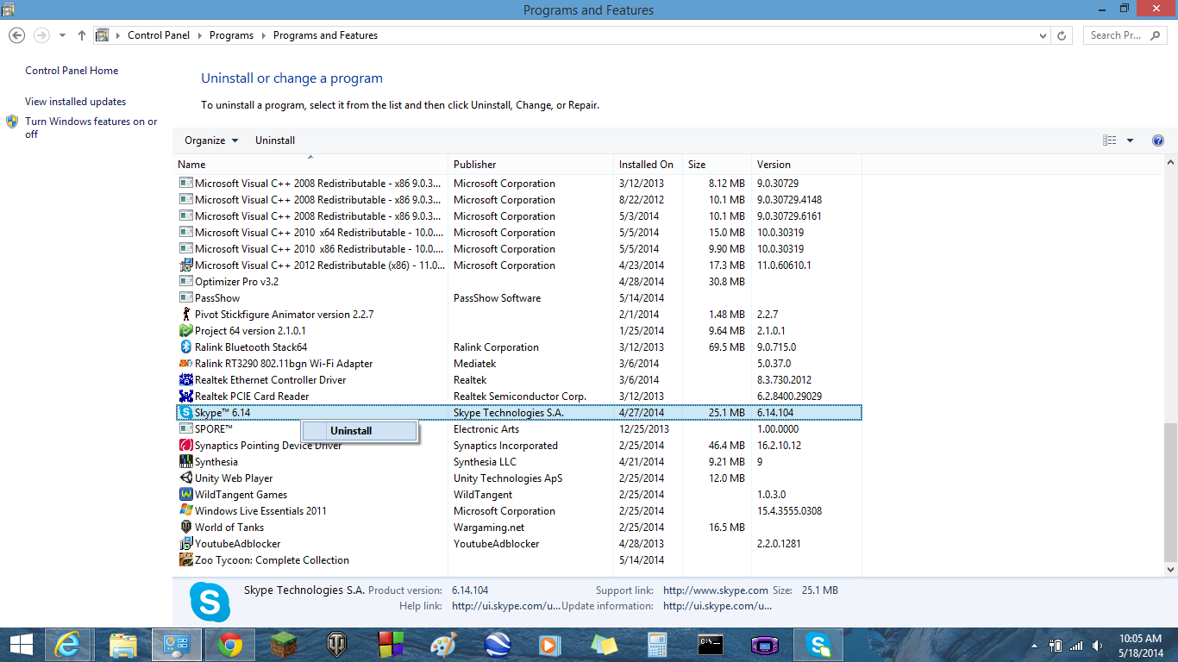
Task: Click the Windows Live Essentials 2011 icon
Action: (186, 511)
